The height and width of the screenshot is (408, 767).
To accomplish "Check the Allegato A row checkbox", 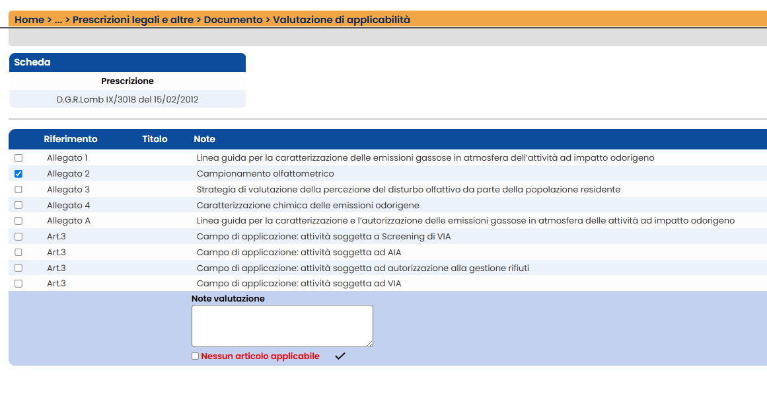I will pos(18,220).
